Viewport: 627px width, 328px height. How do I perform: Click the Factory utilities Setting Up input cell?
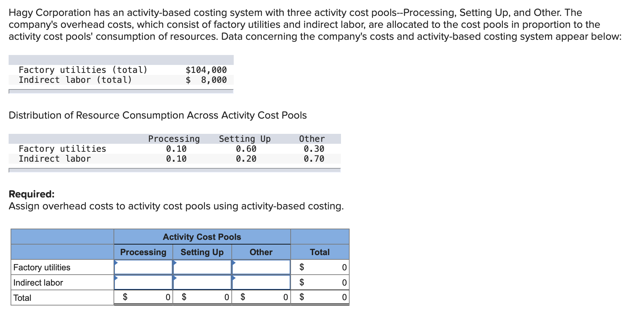202,267
